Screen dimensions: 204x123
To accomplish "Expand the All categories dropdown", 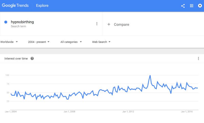I will pyautogui.click(x=71, y=42).
